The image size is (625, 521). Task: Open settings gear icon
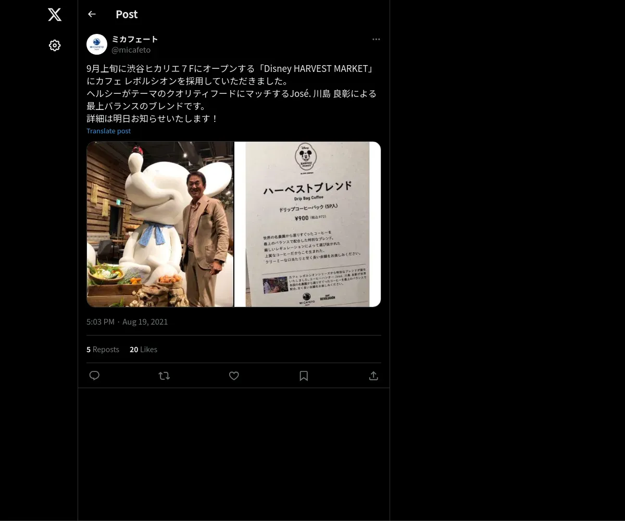55,45
